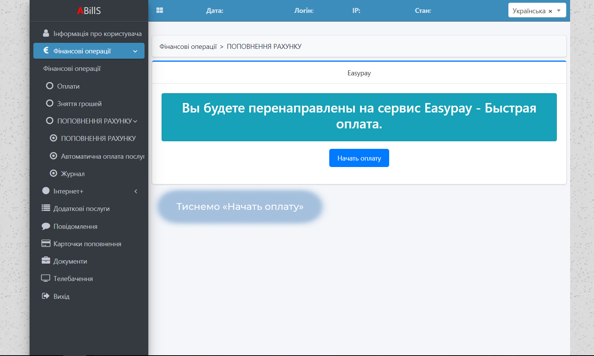Click dot-circle icon beside Автоматична оплата послуг
This screenshot has height=356, width=594.
(53, 156)
